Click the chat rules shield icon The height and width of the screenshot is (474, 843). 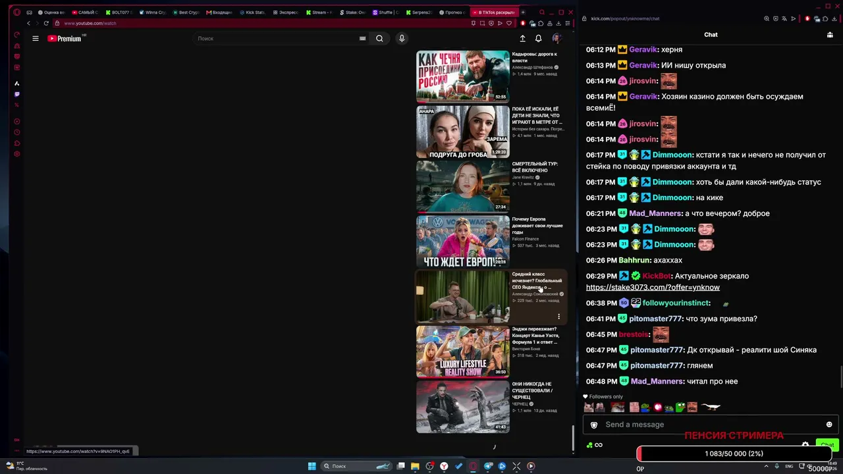click(594, 425)
